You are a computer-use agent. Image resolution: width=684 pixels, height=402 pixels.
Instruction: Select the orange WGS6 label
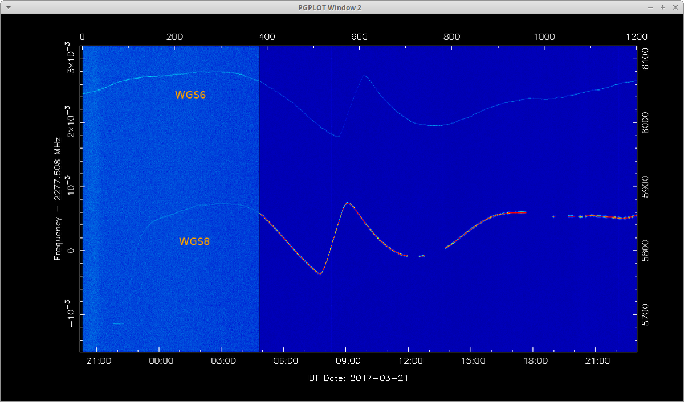click(190, 95)
